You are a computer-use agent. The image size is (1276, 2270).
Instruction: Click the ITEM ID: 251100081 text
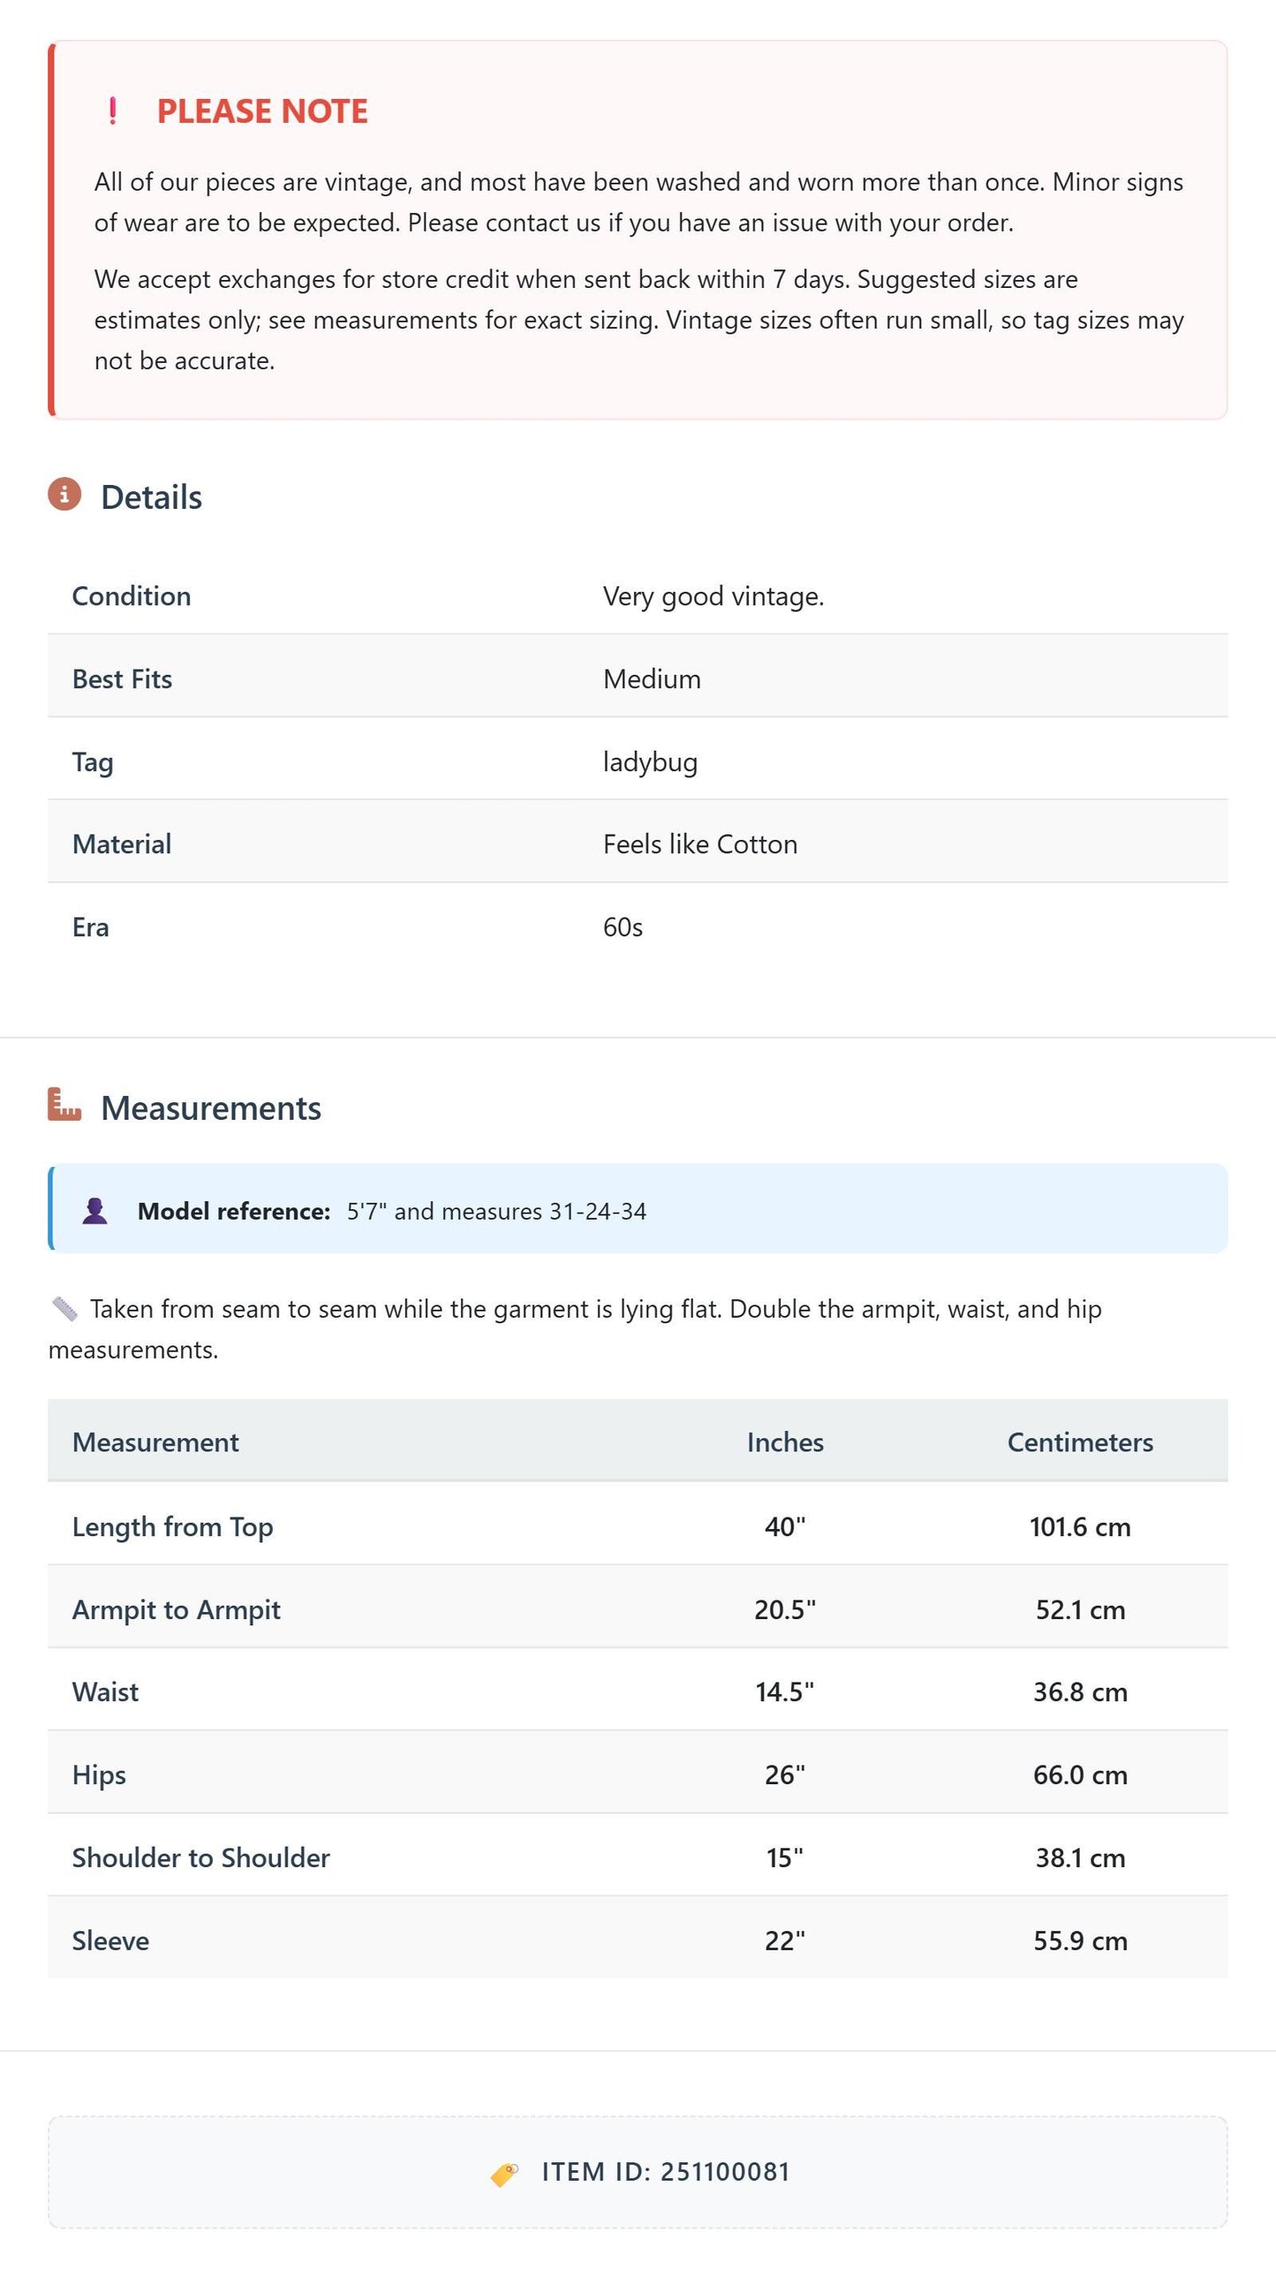tap(666, 2172)
